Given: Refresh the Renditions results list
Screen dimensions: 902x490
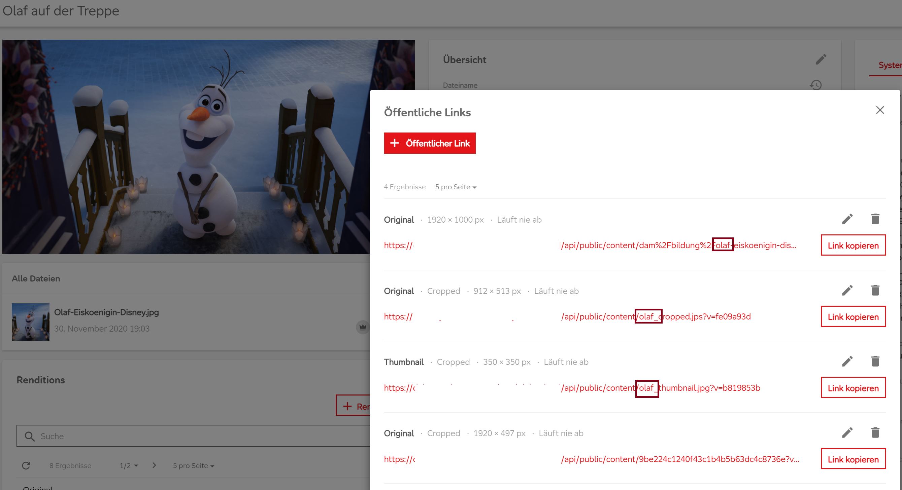Looking at the screenshot, I should 26,465.
